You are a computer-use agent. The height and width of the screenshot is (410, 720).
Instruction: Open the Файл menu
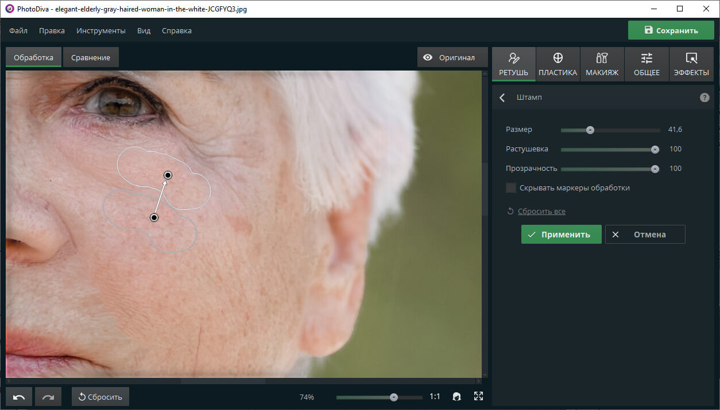(x=18, y=30)
